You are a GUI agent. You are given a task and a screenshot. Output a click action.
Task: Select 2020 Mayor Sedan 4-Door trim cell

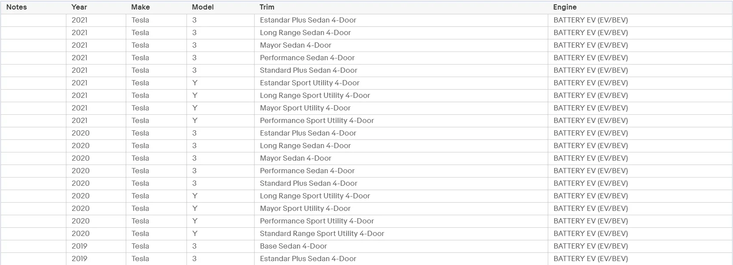pos(295,158)
